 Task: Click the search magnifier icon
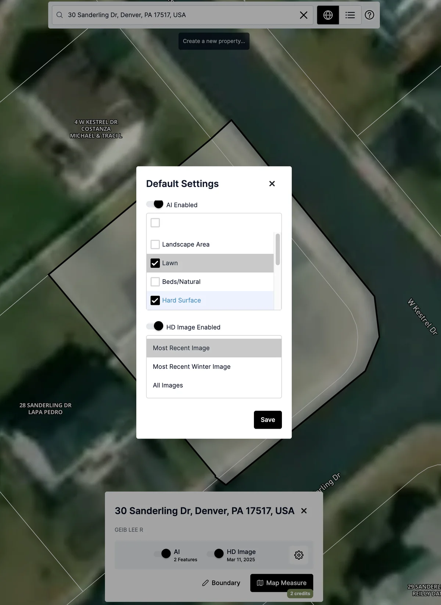60,15
